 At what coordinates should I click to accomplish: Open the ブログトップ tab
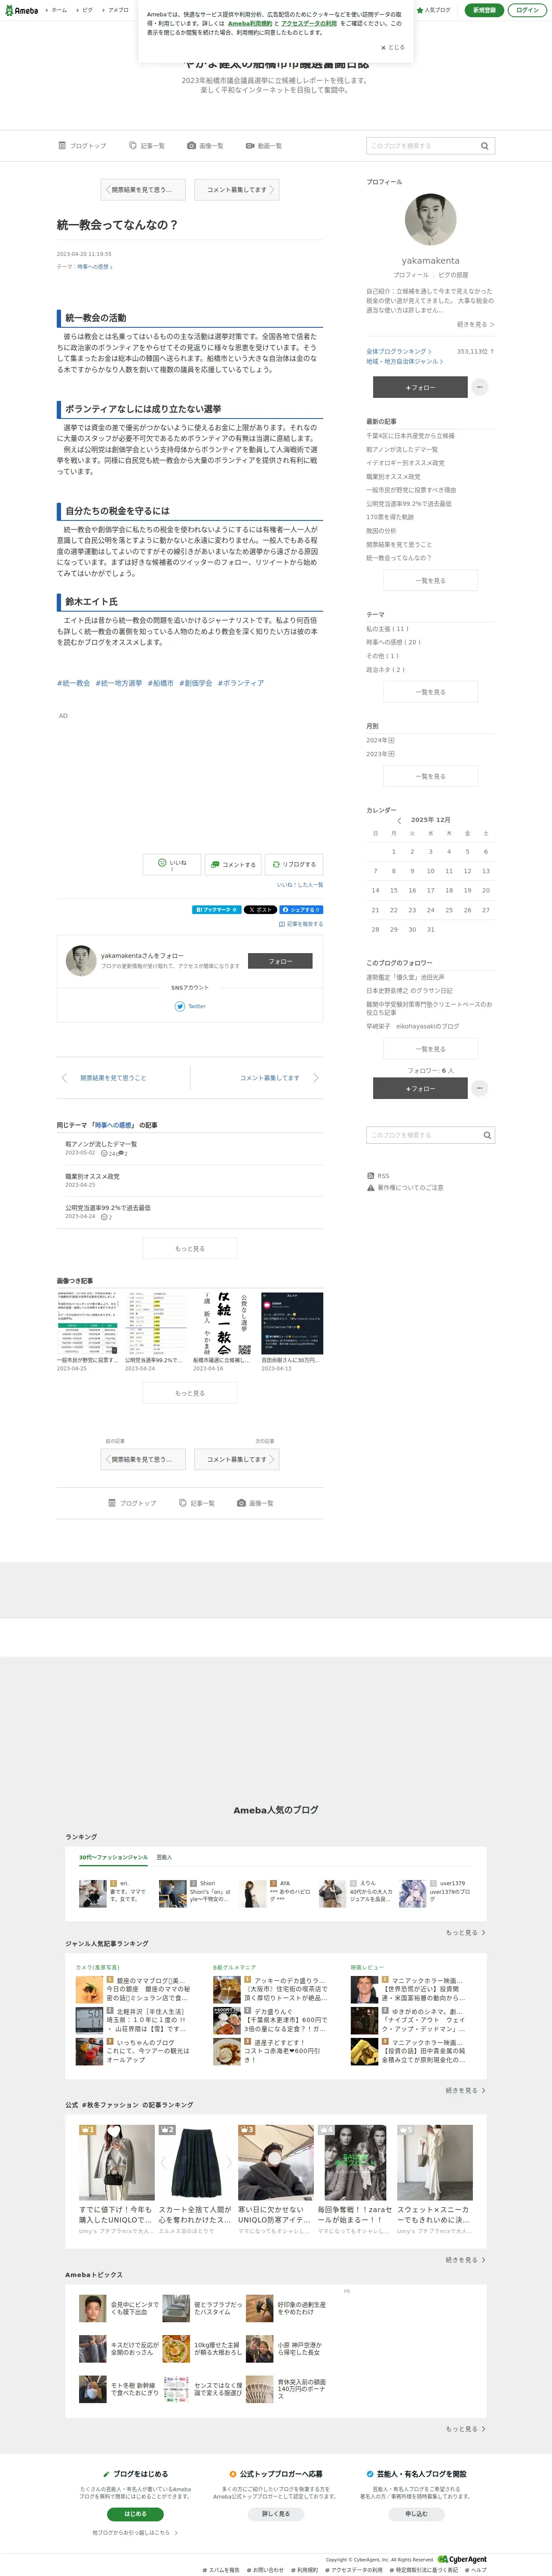click(82, 146)
